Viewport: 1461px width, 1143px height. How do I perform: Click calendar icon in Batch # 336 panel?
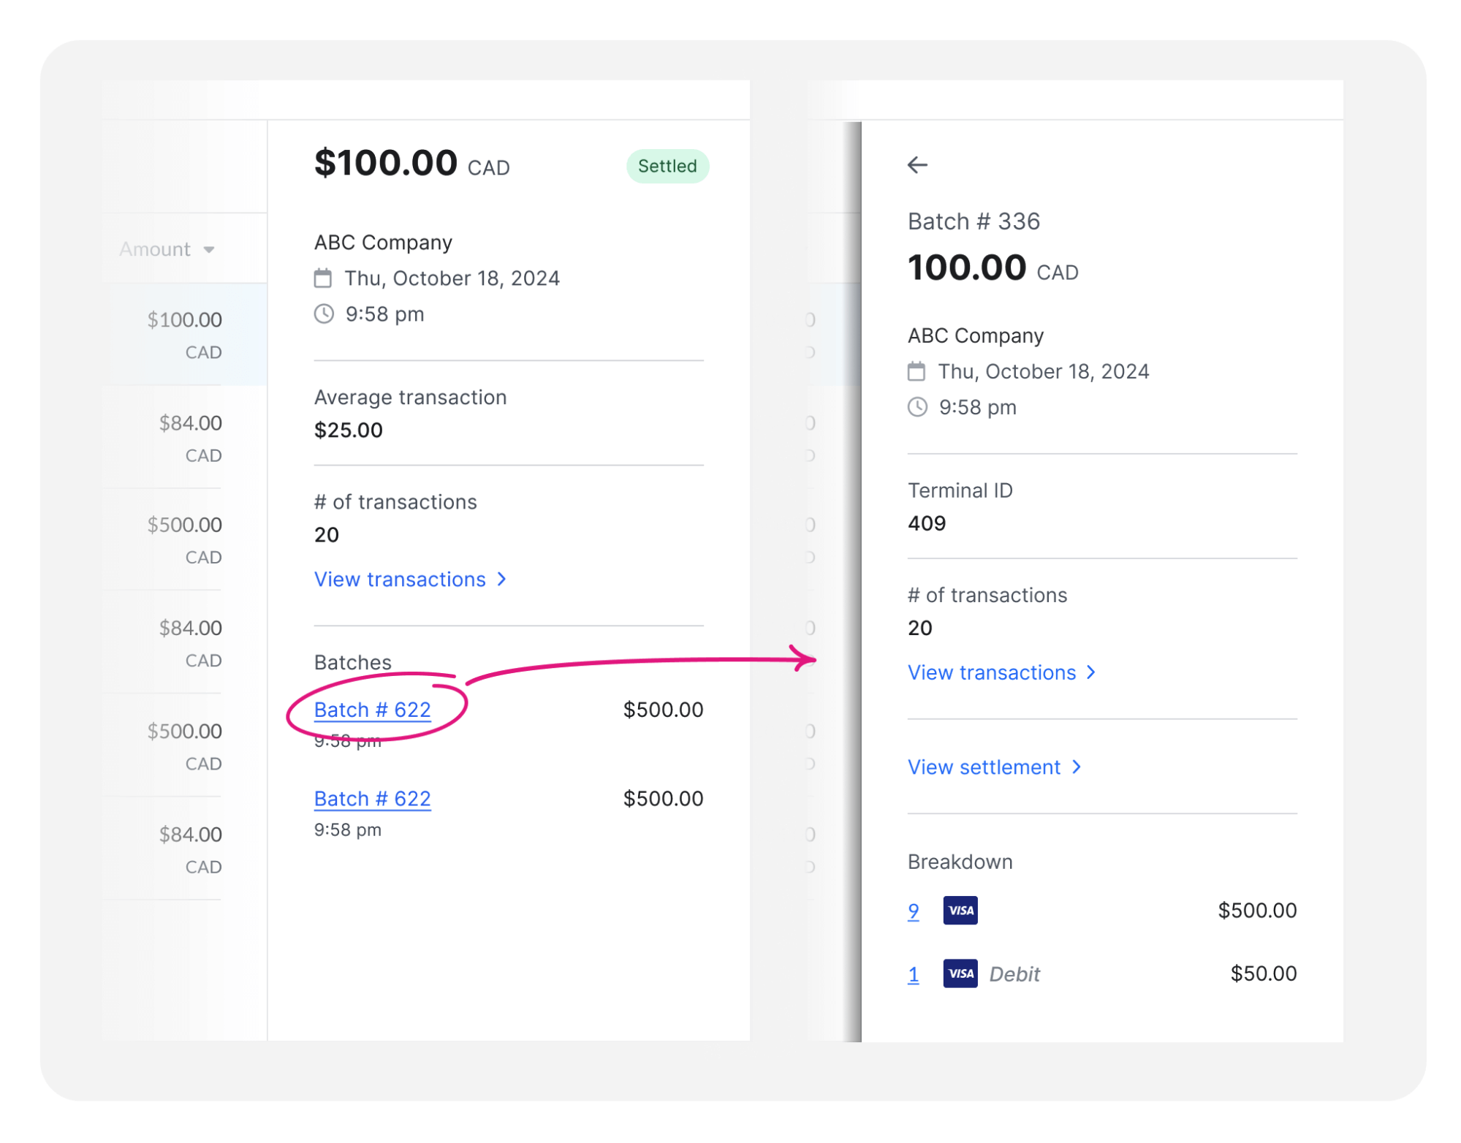pos(917,371)
